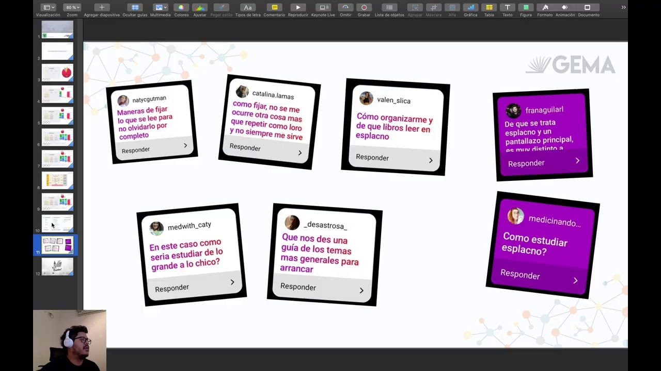Toggle Ocultar guías in toolbar
This screenshot has height=371, width=661.
(135, 7)
